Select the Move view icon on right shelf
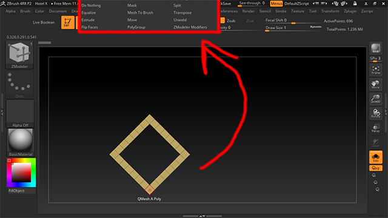The width and height of the screenshot is (388, 218). (x=376, y=85)
